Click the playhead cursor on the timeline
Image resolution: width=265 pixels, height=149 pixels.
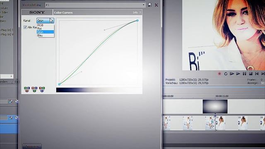pos(215,115)
